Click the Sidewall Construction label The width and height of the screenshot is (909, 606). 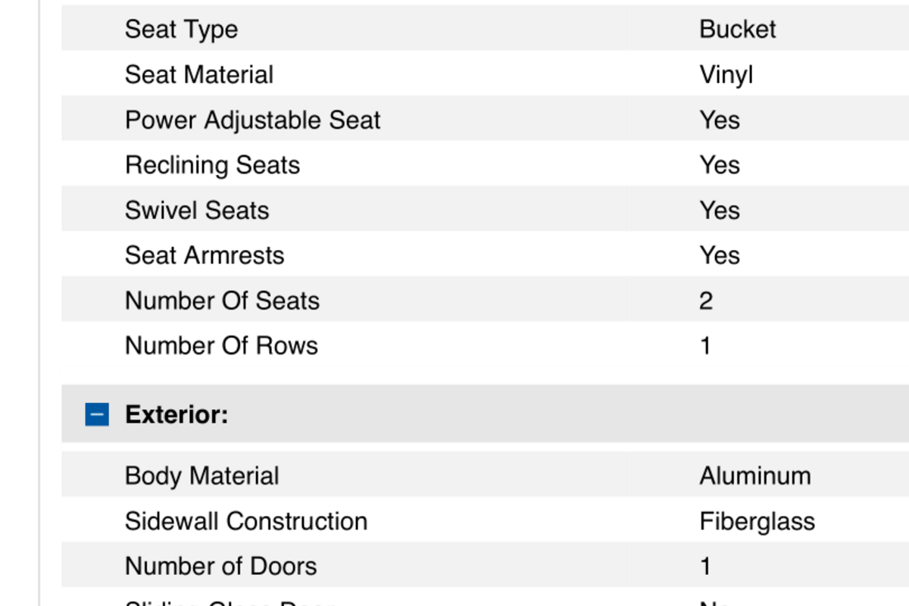[x=246, y=521]
